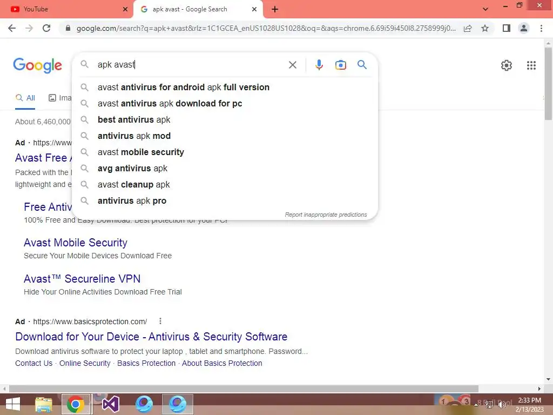Open Chrome from the taskbar
553x415 pixels.
(76, 404)
